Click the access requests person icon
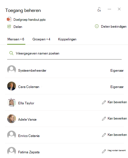The height and width of the screenshot is (158, 128). (x=99, y=9)
